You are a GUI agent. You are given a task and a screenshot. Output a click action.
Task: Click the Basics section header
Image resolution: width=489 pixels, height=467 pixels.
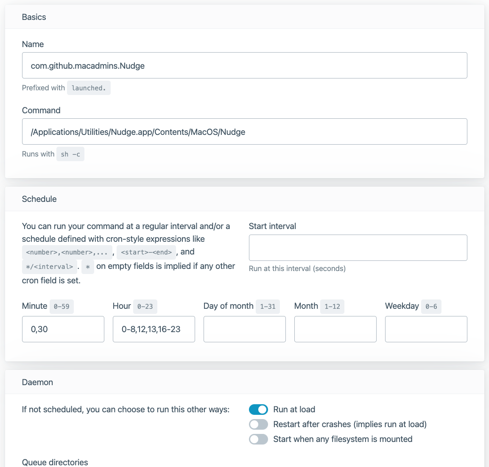click(34, 17)
